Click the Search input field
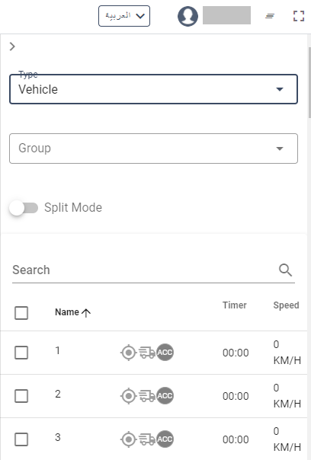Viewport: 311px width, 460px height. [x=144, y=270]
